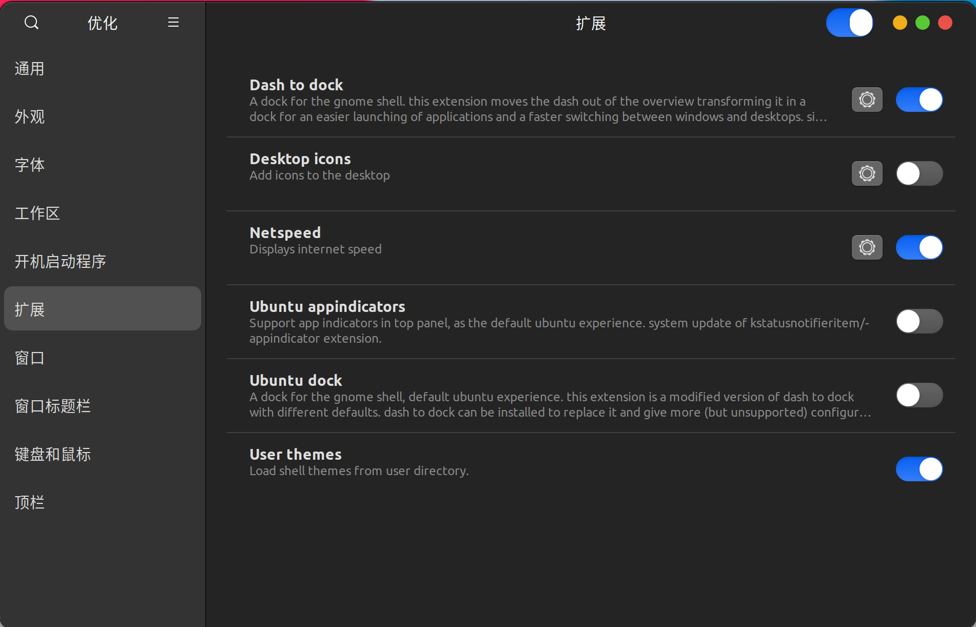
Task: Open the 窗口标题栏 section
Action: click(52, 406)
